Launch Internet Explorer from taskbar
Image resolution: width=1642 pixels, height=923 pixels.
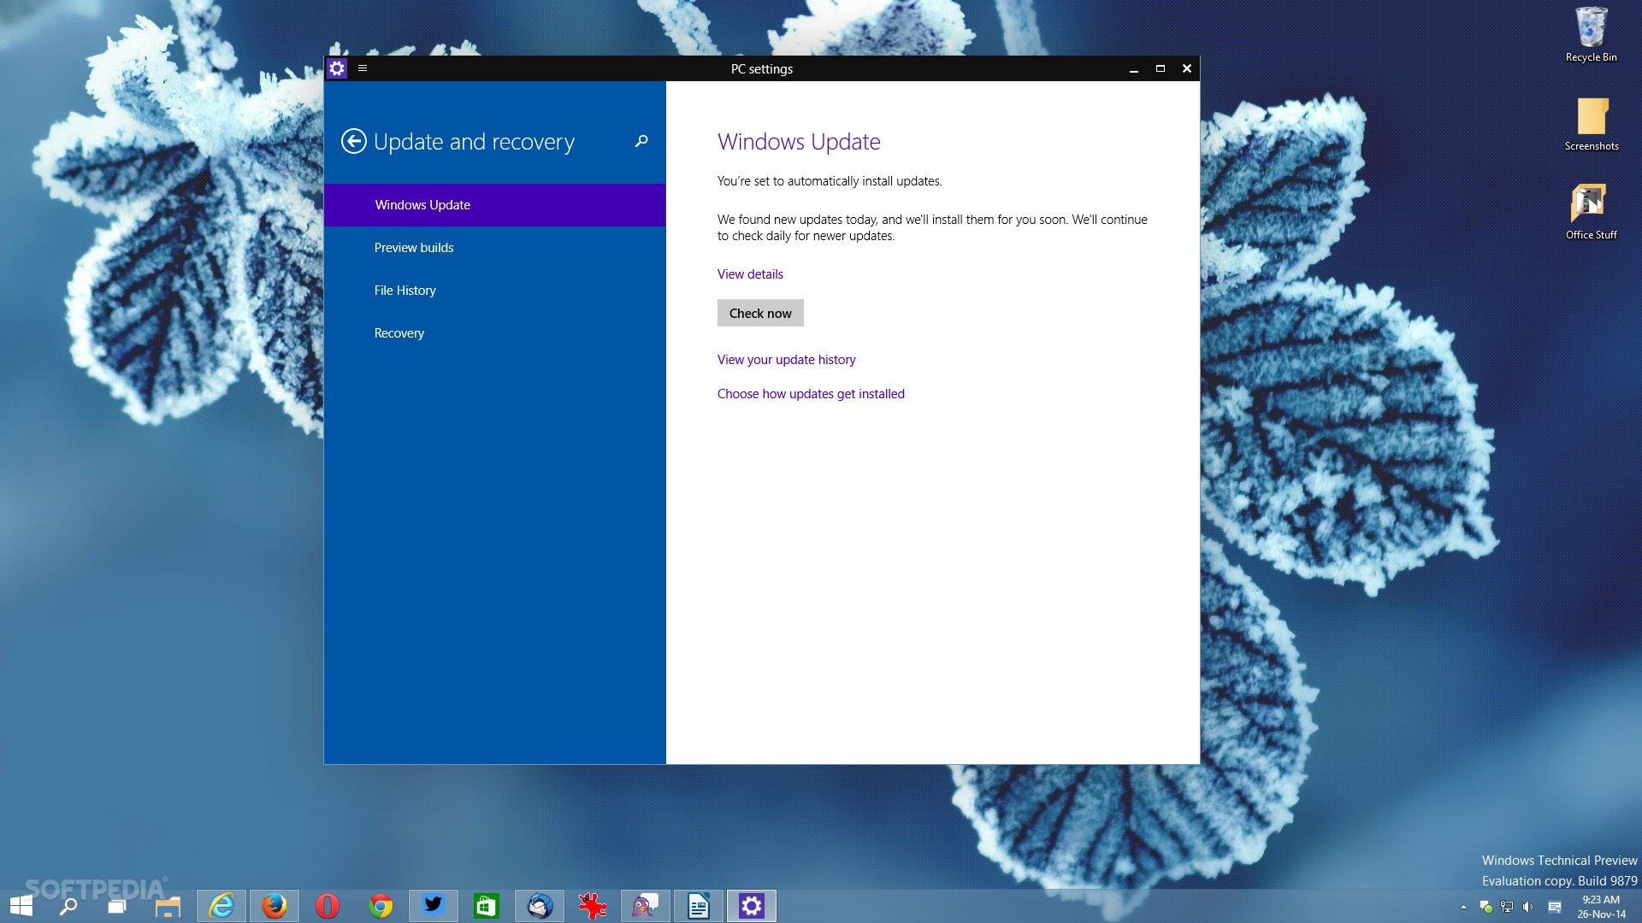tap(221, 906)
